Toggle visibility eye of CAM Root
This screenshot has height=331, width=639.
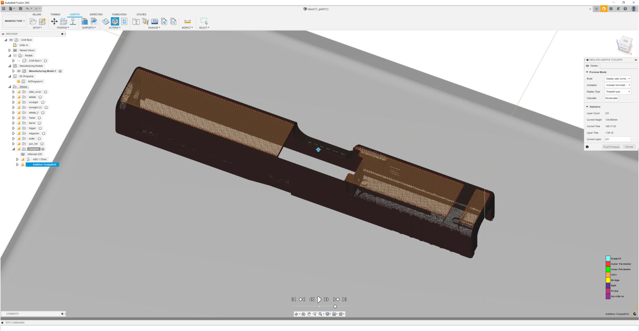pyautogui.click(x=11, y=40)
